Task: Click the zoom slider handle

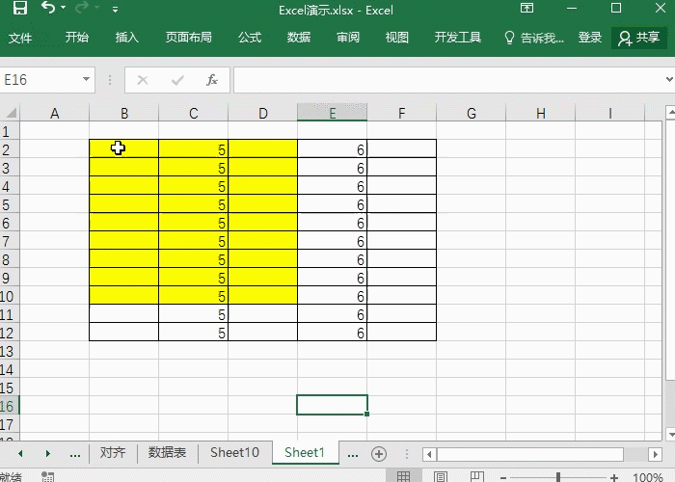Action: tap(558, 477)
